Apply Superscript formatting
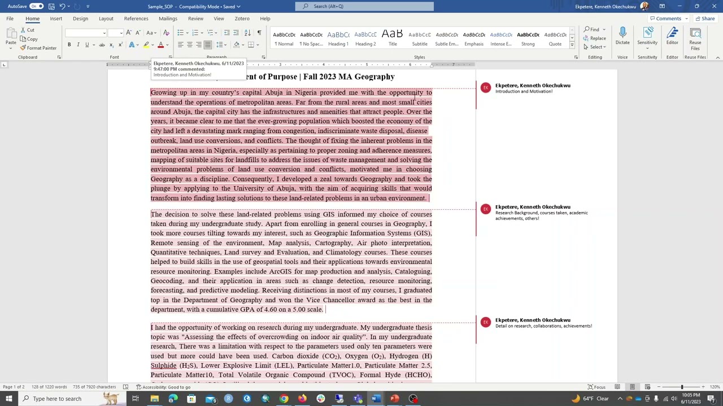Viewport: 723px width, 406px height. (120, 45)
